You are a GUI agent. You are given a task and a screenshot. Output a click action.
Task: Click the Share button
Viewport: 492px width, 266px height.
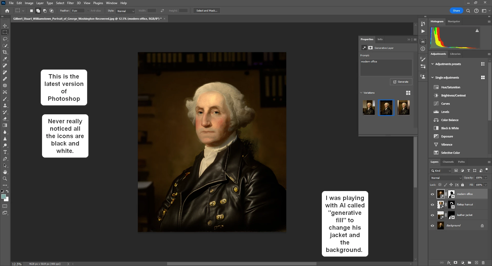tap(456, 11)
